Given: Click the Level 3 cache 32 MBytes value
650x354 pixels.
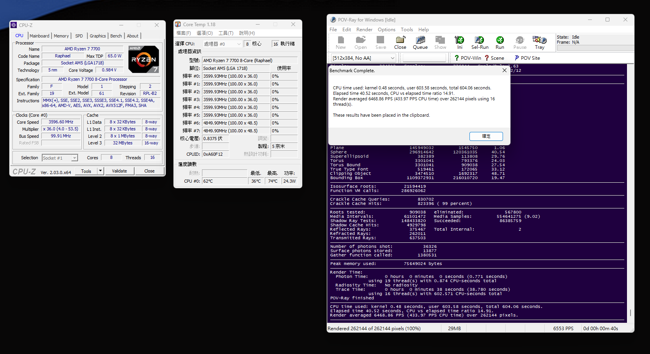Looking at the screenshot, I should 123,143.
